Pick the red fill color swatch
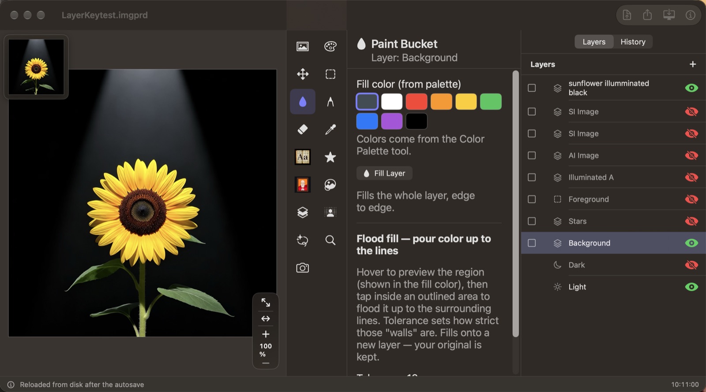Viewport: 706px width, 392px height. pyautogui.click(x=417, y=102)
